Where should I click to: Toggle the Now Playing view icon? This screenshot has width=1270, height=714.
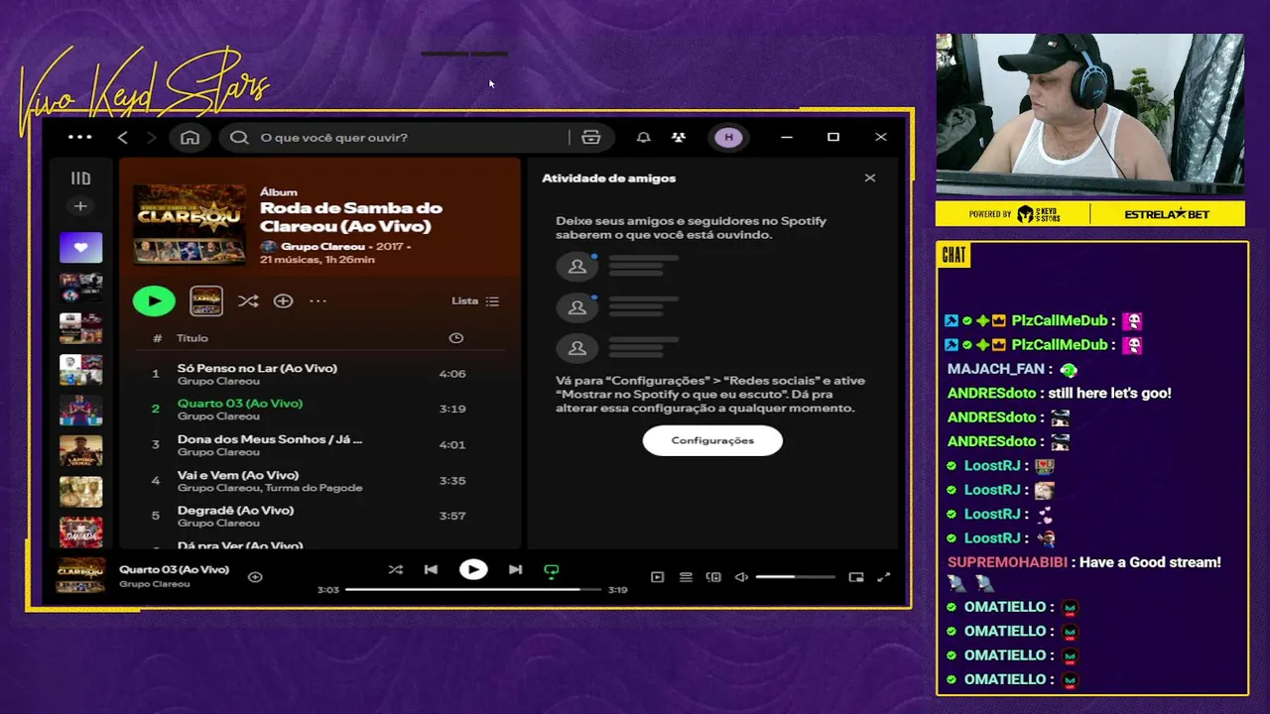[657, 577]
